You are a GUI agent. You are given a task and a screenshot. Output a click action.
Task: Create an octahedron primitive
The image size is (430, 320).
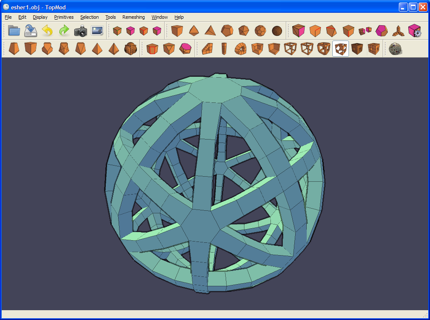[x=194, y=31]
